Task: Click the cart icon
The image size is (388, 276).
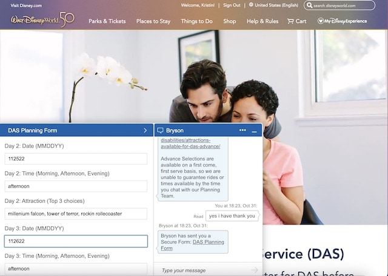Action: coord(290,21)
